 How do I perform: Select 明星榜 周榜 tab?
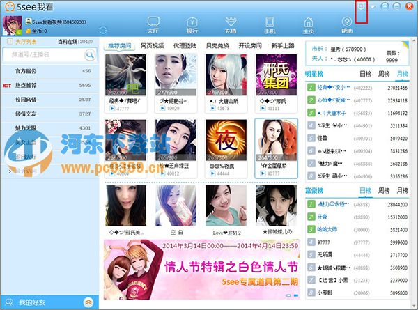(x=384, y=74)
